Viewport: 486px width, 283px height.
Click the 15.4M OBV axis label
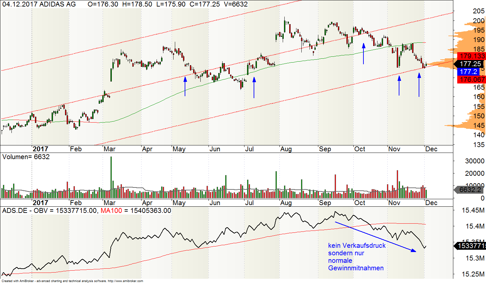pos(475,226)
